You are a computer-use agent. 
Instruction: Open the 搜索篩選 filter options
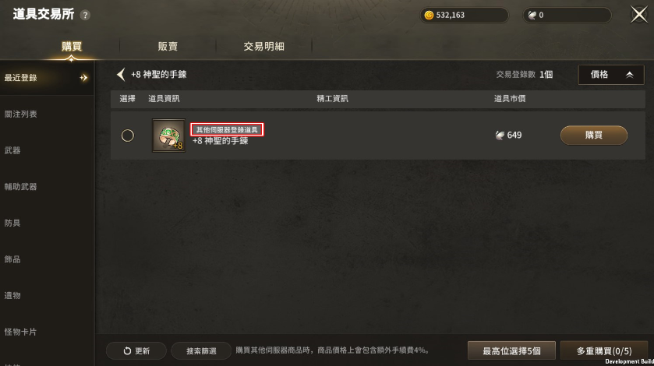[201, 351]
